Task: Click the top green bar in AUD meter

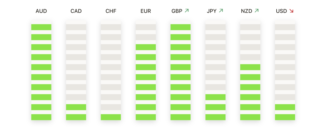Action: (x=41, y=27)
